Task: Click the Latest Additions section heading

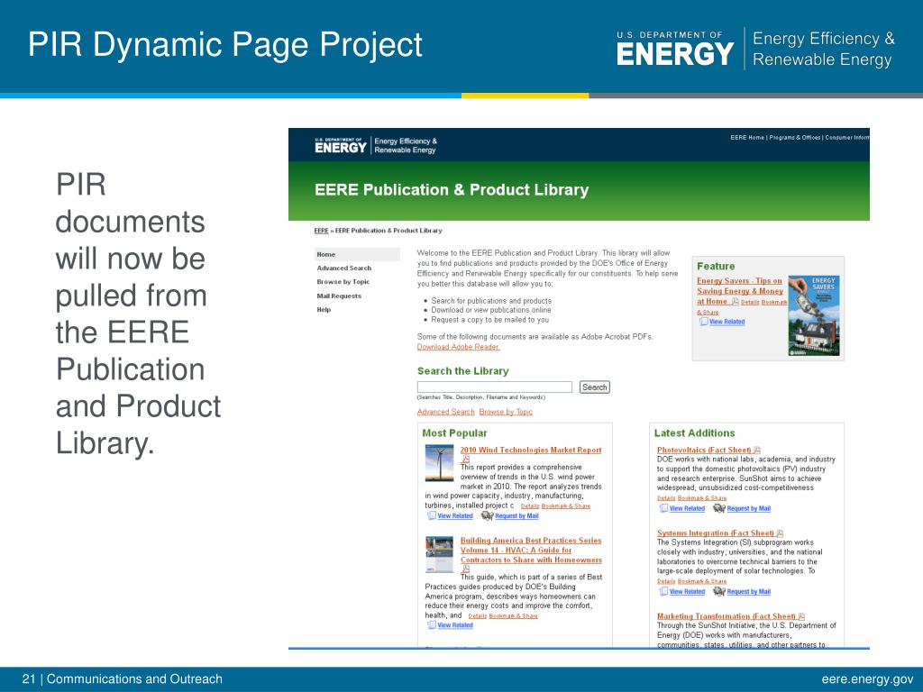Action: [695, 433]
